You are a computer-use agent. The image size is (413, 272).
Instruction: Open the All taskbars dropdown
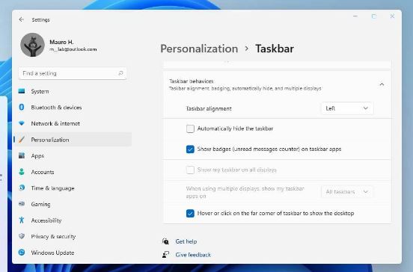(x=347, y=192)
